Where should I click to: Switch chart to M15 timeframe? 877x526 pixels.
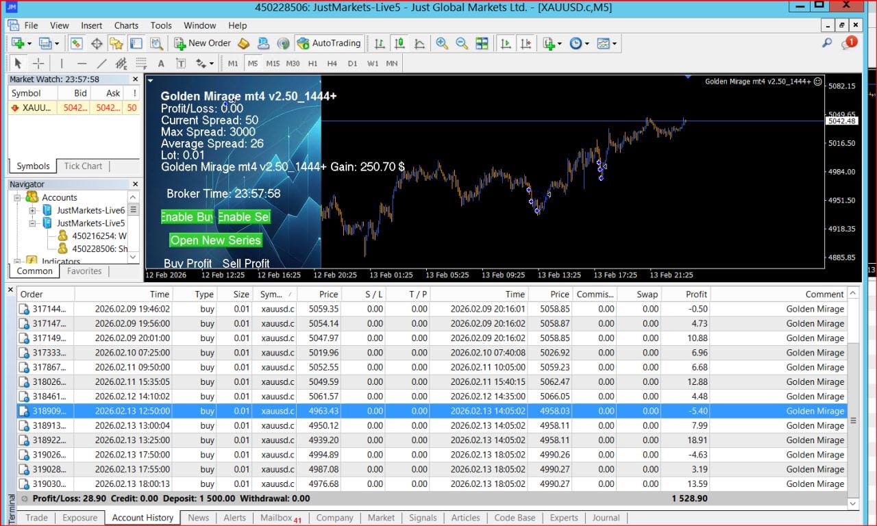point(273,63)
